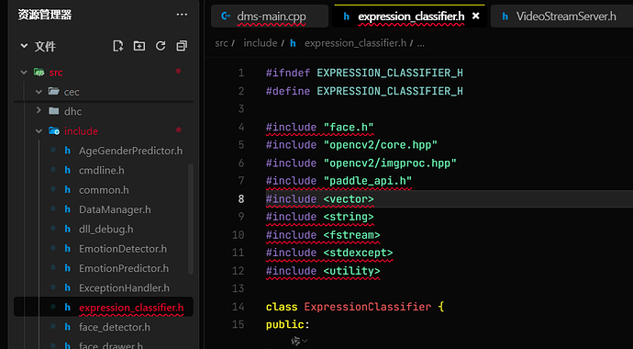Create a new file in the 文件 toolbar
The image size is (633, 349).
(x=117, y=46)
